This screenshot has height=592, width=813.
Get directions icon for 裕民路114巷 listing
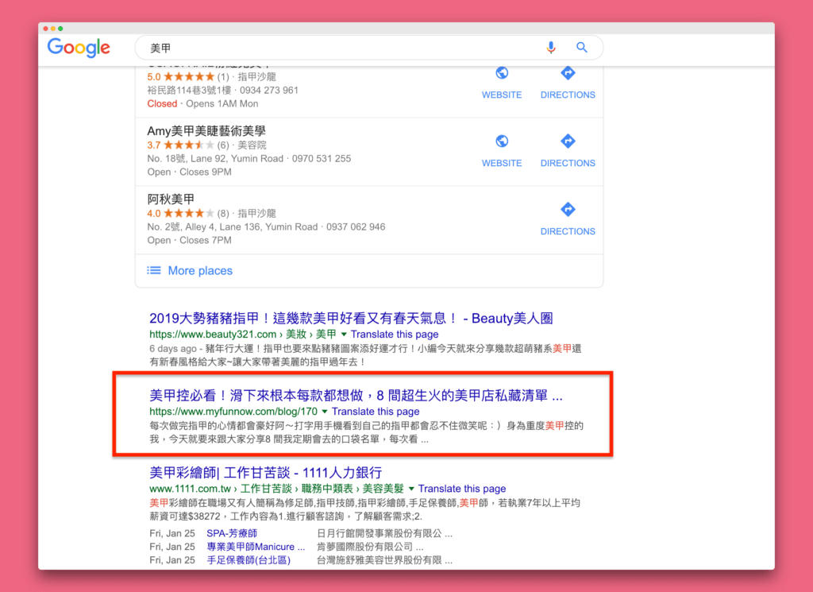click(x=568, y=73)
